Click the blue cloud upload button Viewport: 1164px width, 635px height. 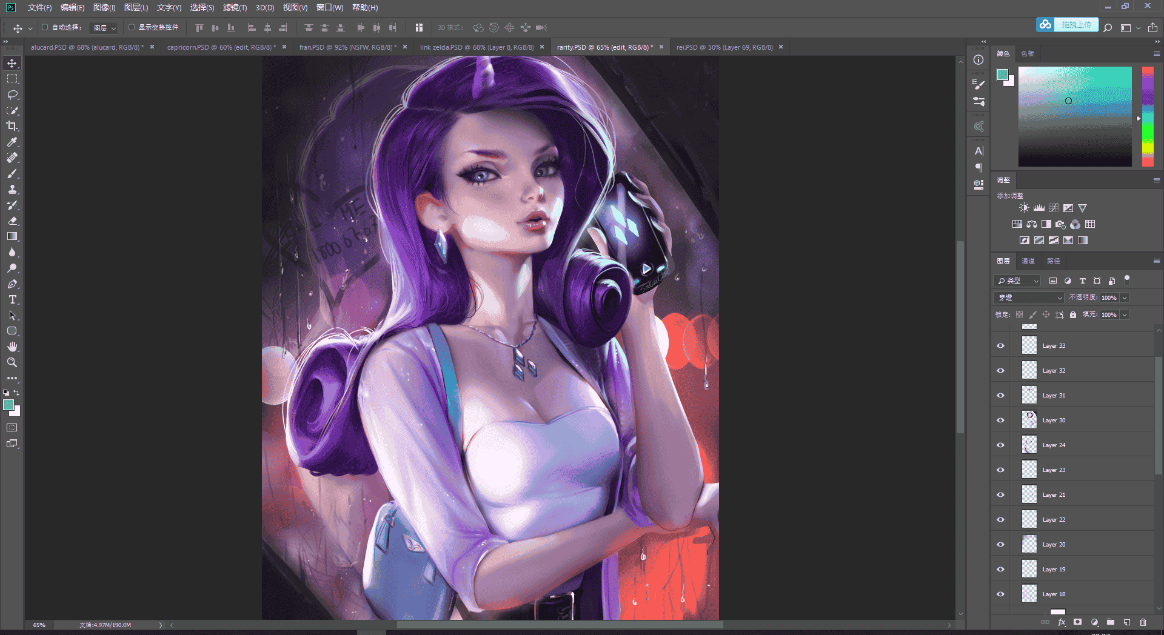point(1067,24)
